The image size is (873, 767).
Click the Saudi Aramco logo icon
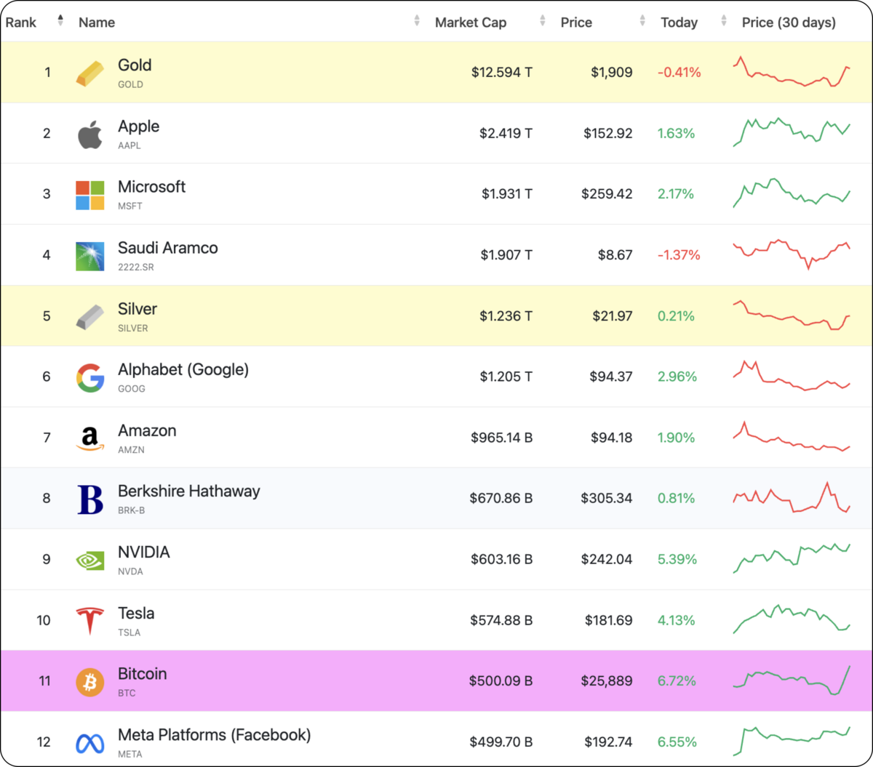click(x=90, y=256)
